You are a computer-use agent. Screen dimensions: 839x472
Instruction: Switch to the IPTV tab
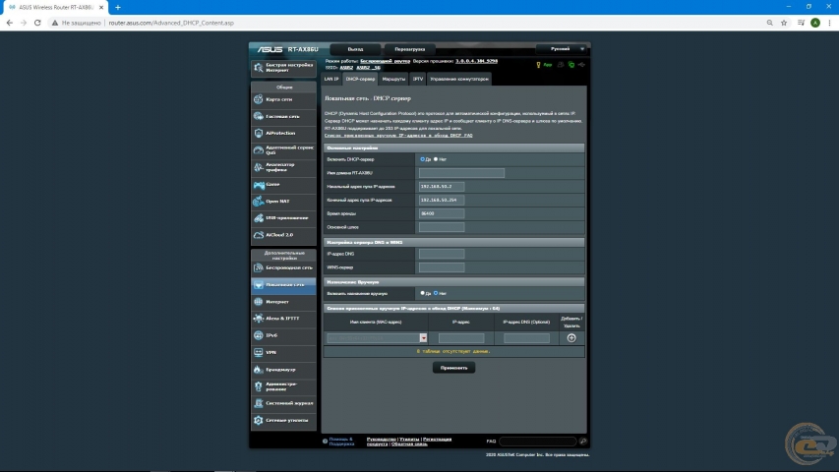point(418,80)
